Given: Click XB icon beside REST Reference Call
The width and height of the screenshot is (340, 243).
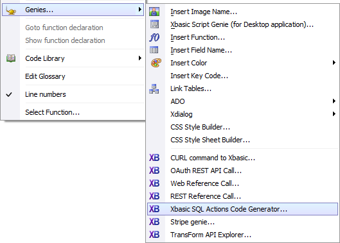Looking at the screenshot, I should 154,196.
